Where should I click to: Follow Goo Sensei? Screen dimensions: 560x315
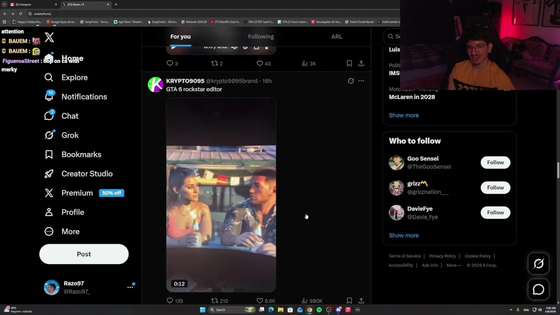click(495, 162)
